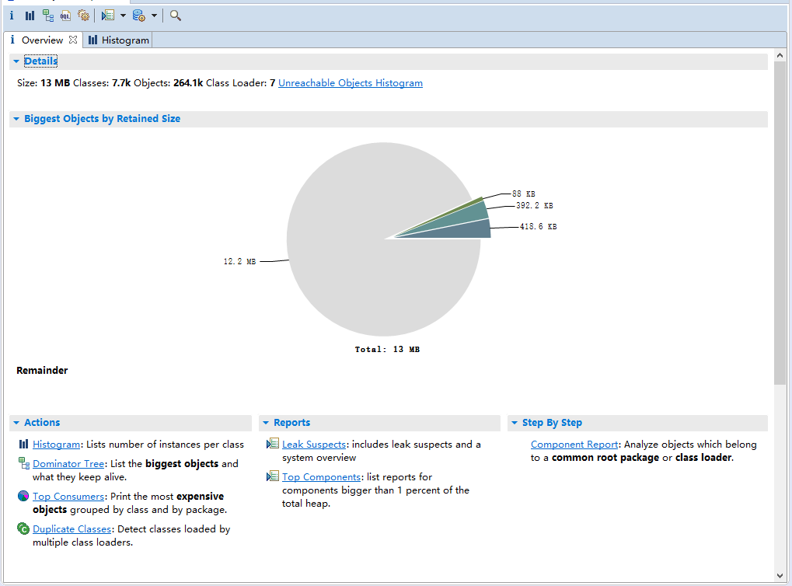792x586 pixels.
Task: Switch to the Histogram tab
Action: [125, 40]
